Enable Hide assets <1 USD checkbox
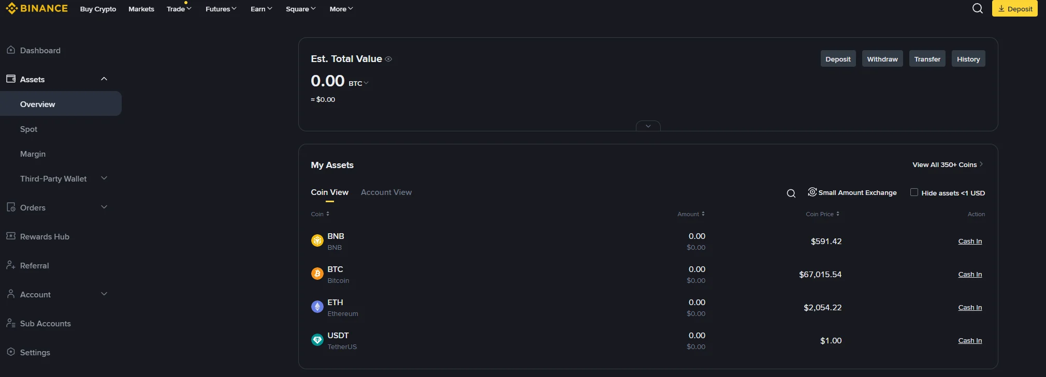Image resolution: width=1046 pixels, height=377 pixels. (x=914, y=192)
